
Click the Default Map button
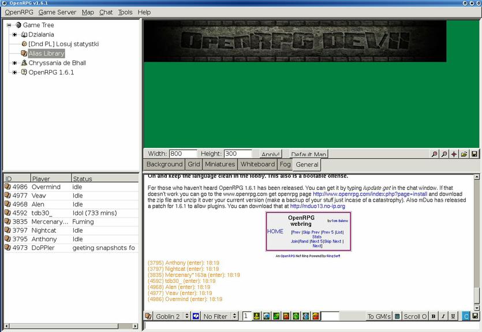[x=309, y=154]
